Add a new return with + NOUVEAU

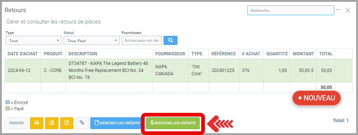[317, 98]
